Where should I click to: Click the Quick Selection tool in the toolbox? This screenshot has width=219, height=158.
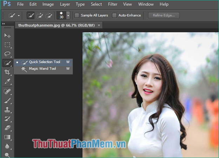click(7, 63)
